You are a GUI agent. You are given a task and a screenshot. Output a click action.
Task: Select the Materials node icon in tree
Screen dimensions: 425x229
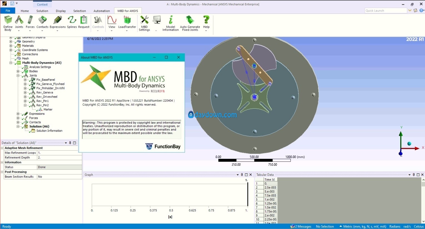tap(19, 46)
